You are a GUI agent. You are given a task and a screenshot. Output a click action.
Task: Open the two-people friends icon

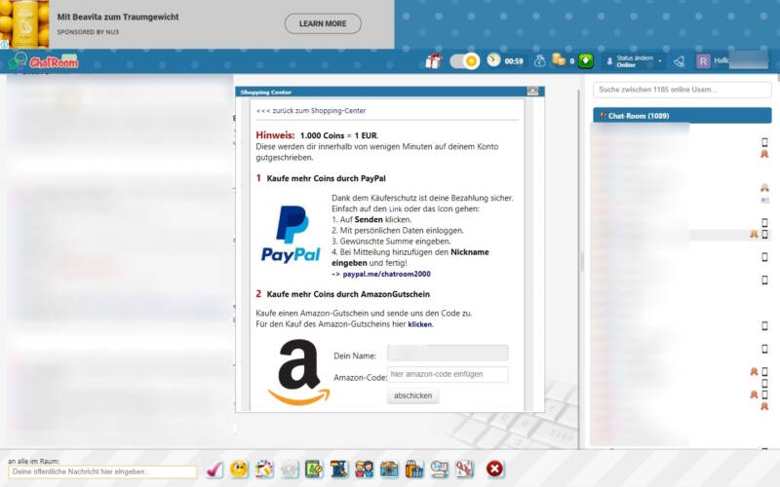tap(364, 468)
